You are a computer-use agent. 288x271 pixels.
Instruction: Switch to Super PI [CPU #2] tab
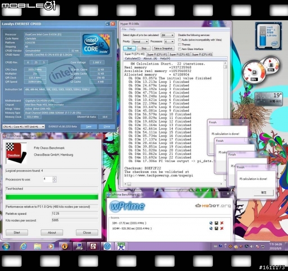tap(179, 54)
